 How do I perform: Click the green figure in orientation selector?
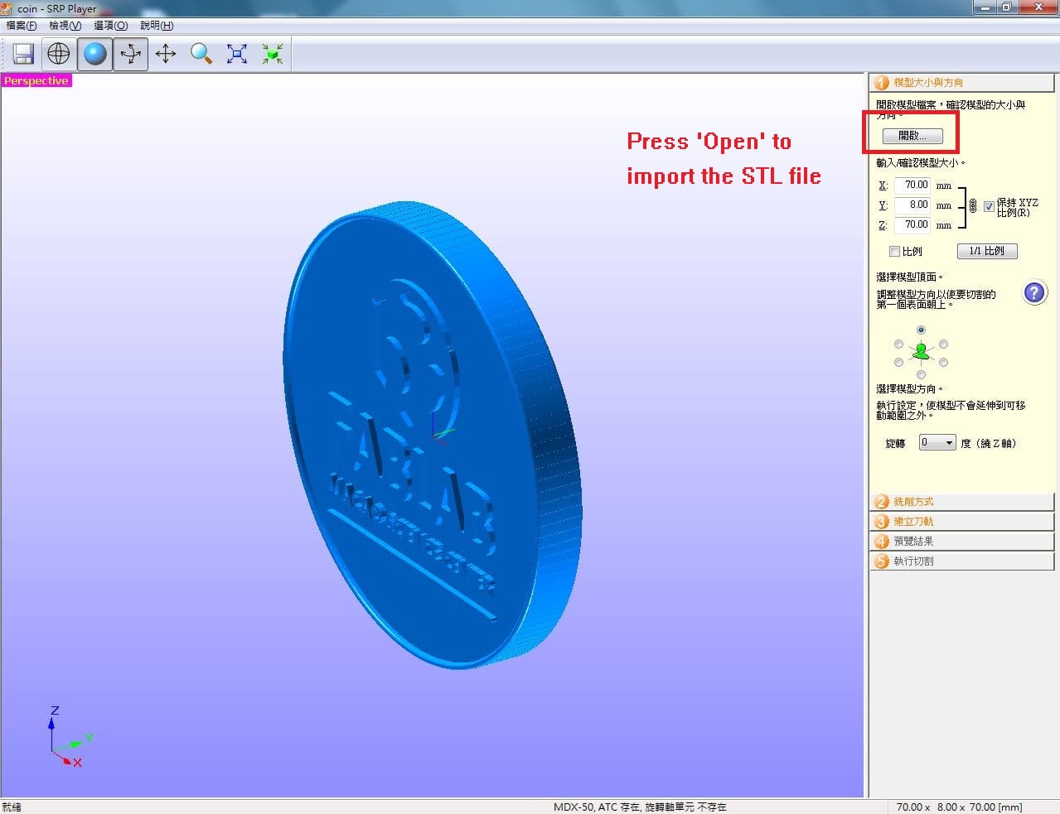point(921,352)
